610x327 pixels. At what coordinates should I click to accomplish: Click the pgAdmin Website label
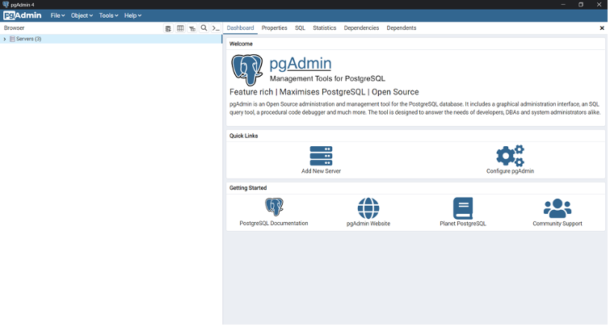coord(368,224)
